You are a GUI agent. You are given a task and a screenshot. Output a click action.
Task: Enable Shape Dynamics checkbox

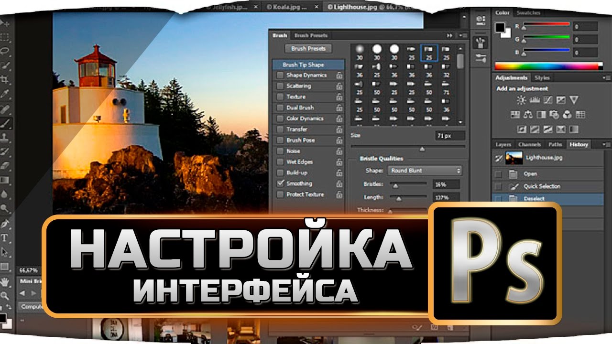point(280,75)
